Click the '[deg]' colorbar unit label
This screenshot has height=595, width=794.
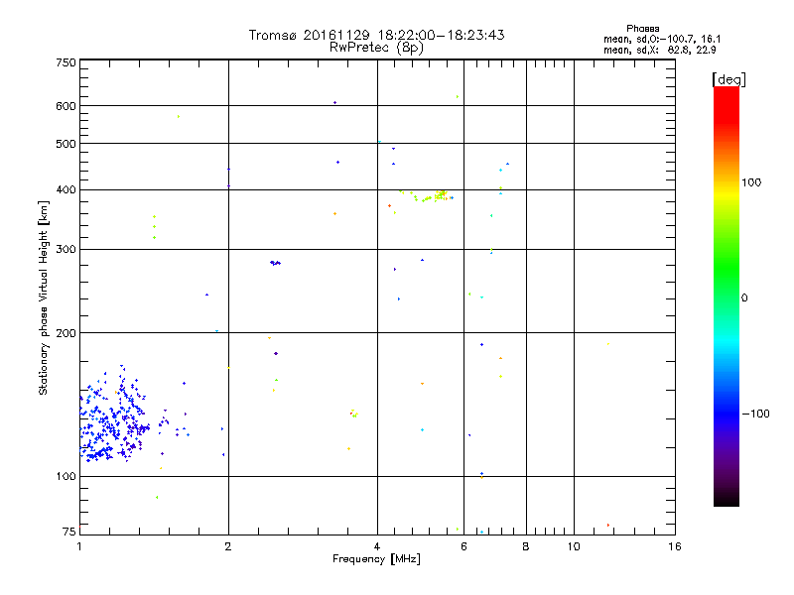(728, 79)
